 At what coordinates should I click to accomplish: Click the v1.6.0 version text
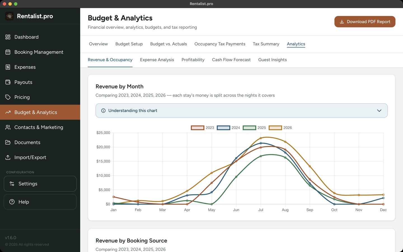11,238
